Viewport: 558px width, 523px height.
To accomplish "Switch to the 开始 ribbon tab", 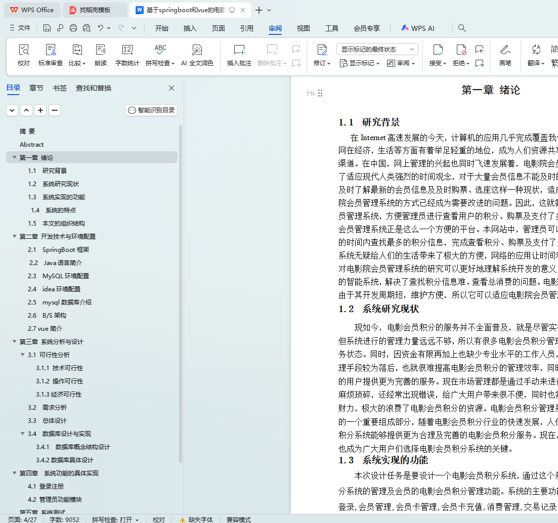I will (161, 28).
